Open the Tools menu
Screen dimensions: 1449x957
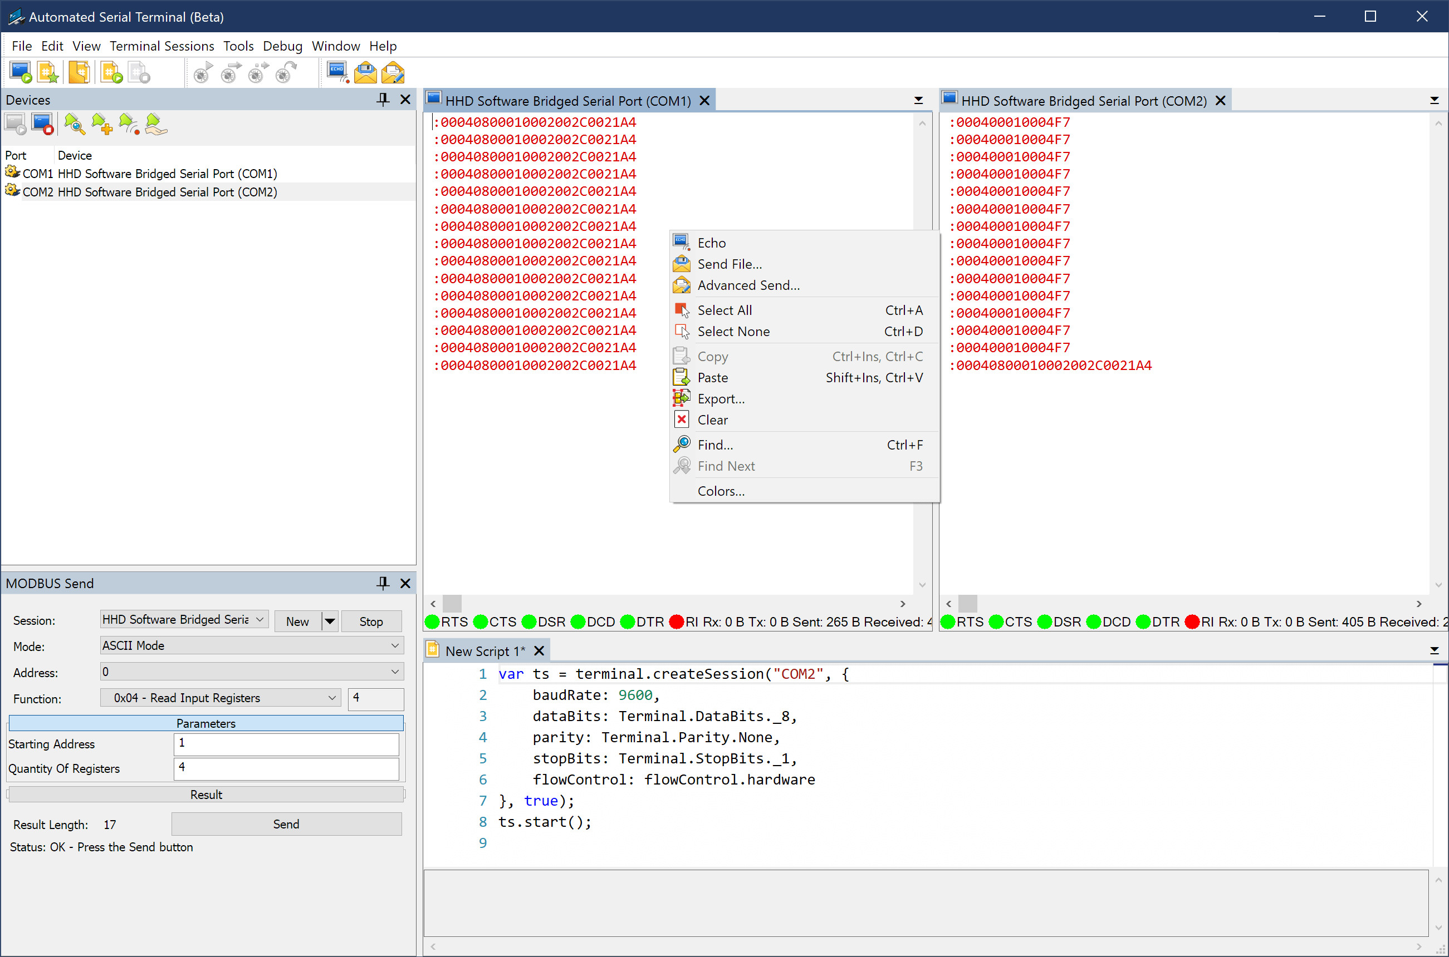tap(238, 46)
